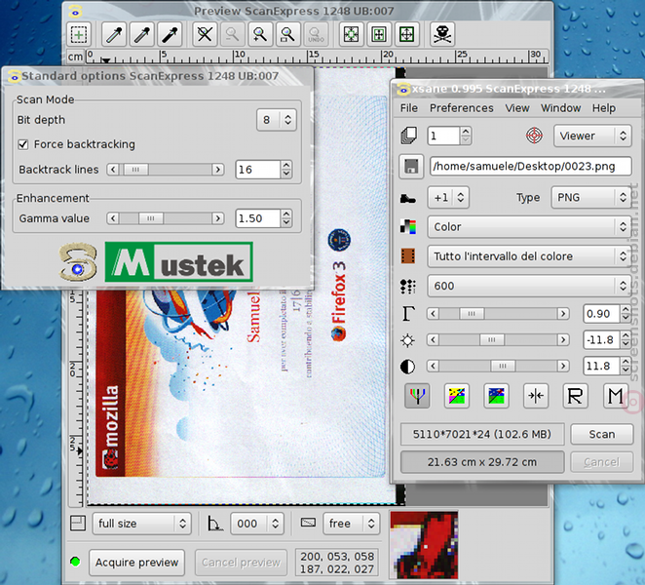The height and width of the screenshot is (585, 645).
Task: Click the auto-enhancement colorful icon
Action: coord(457,396)
